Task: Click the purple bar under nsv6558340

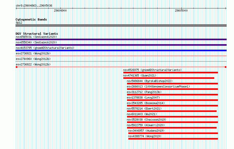Action: (121, 45)
